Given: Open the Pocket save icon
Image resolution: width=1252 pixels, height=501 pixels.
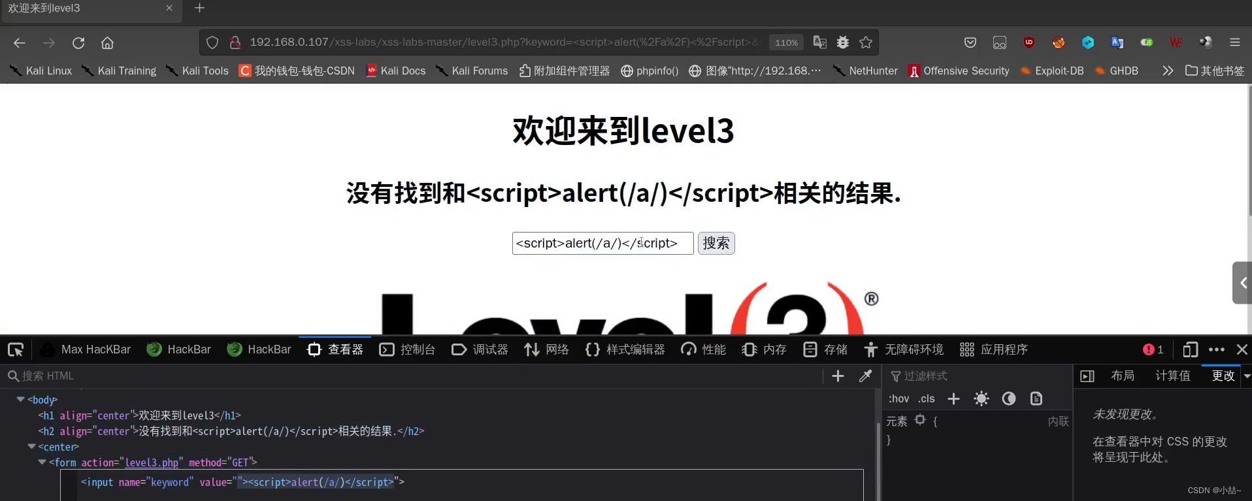Looking at the screenshot, I should click(970, 42).
